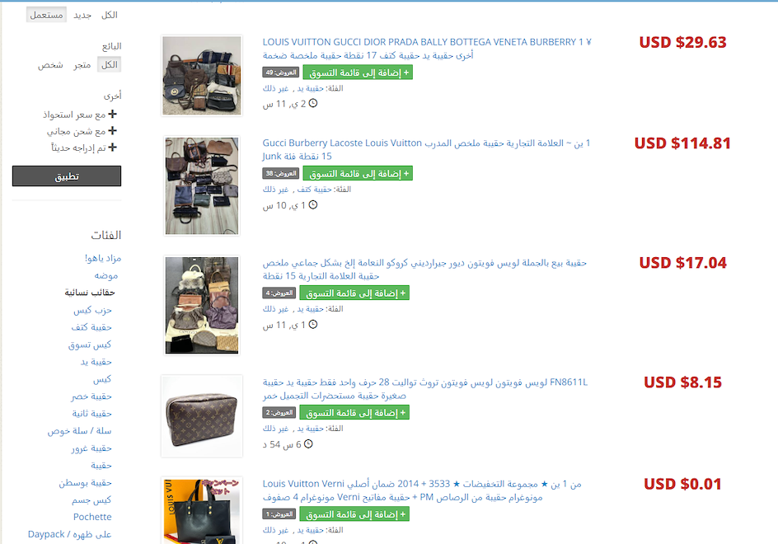Select the 'جديد' condition filter
This screenshot has height=544, width=778.
(82, 15)
